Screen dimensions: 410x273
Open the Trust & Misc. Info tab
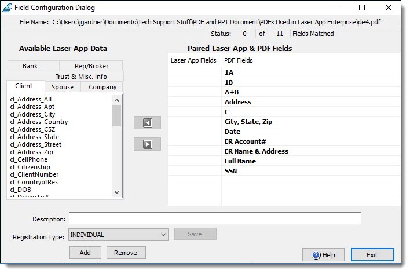[x=80, y=77]
